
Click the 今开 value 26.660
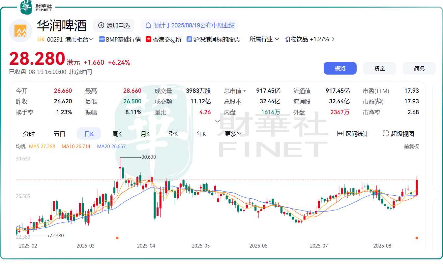point(63,91)
